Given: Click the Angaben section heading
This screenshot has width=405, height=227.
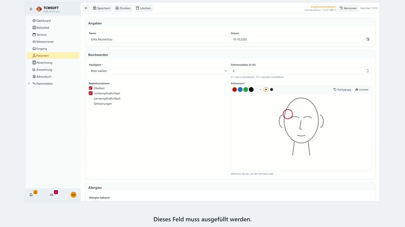Looking at the screenshot, I should (x=95, y=23).
